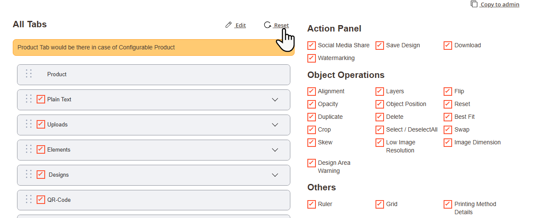This screenshot has height=218, width=533.
Task: Click the Edit link text
Action: pos(241,26)
